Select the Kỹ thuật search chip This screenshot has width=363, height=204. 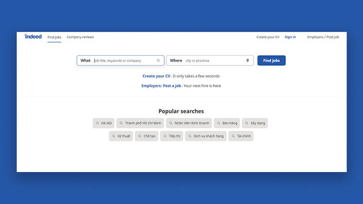click(121, 136)
